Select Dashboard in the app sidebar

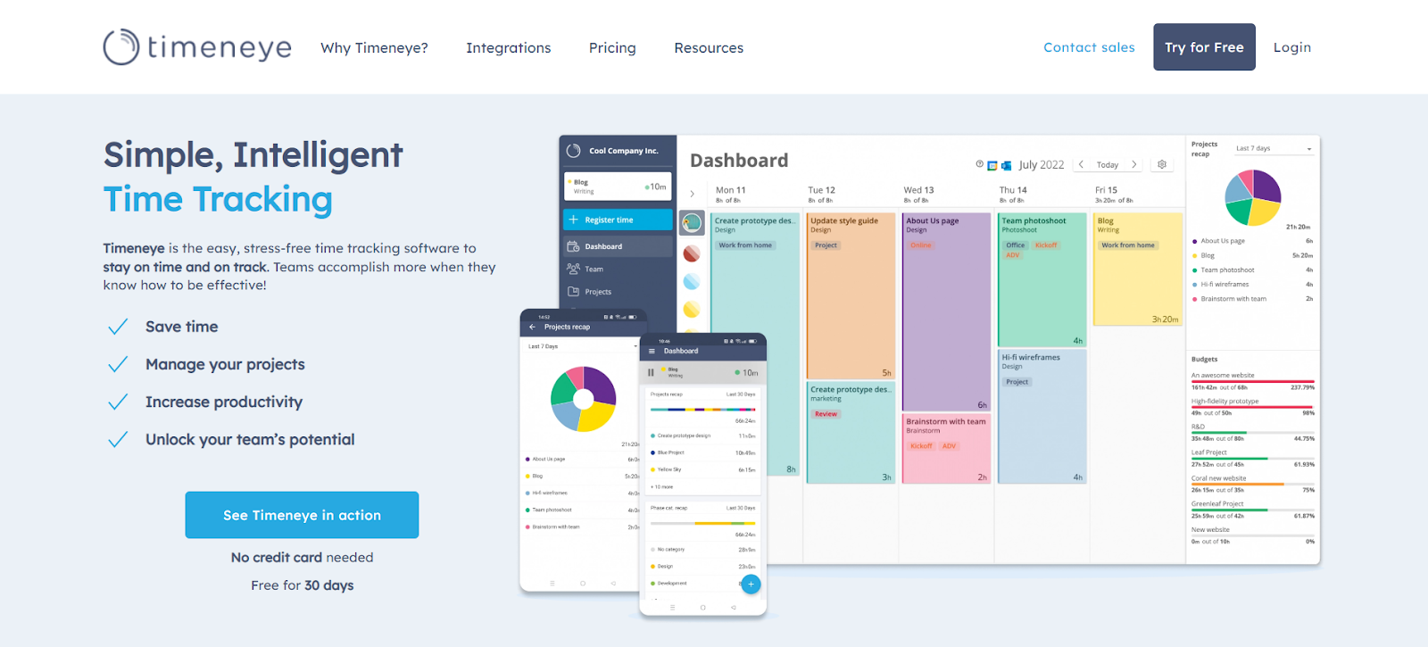[x=618, y=246]
